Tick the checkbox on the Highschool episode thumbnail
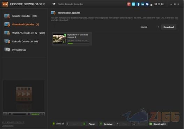Screen dimensions: 184x129 coord(65,35)
